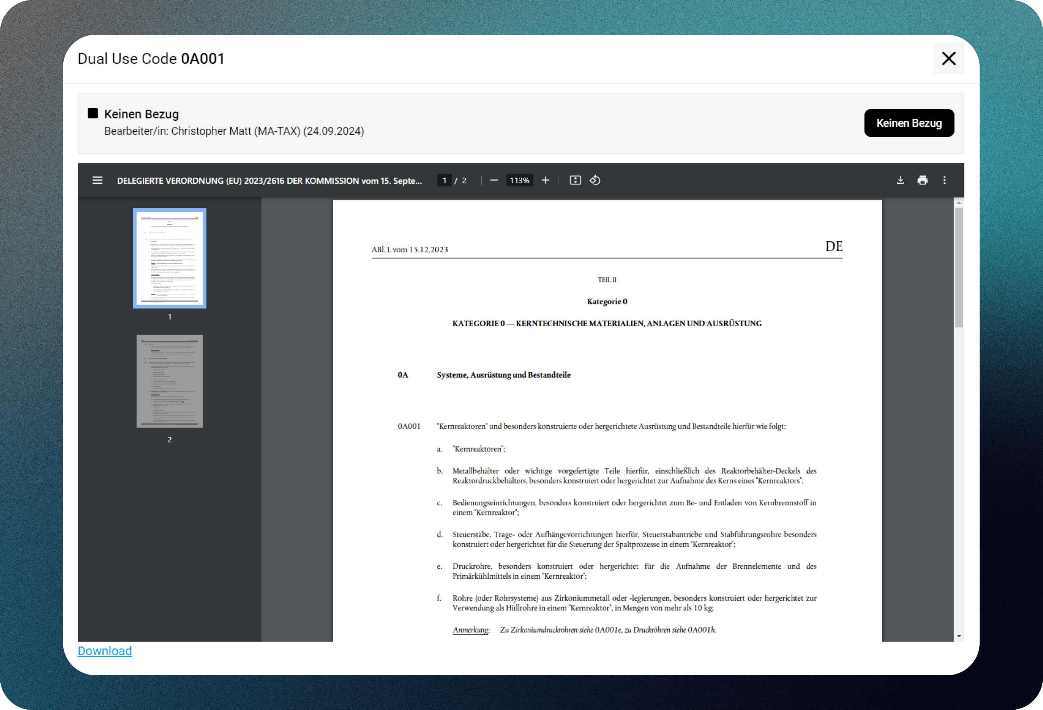
Task: Close the Dual Use Code dialog
Action: [949, 59]
